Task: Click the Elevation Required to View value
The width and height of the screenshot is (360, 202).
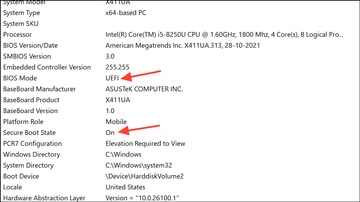Action: pos(145,144)
